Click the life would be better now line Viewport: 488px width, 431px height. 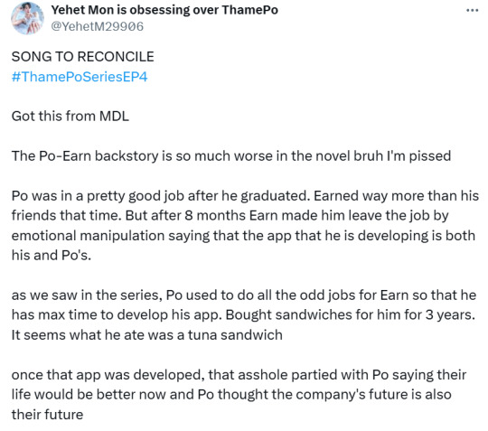(x=231, y=395)
